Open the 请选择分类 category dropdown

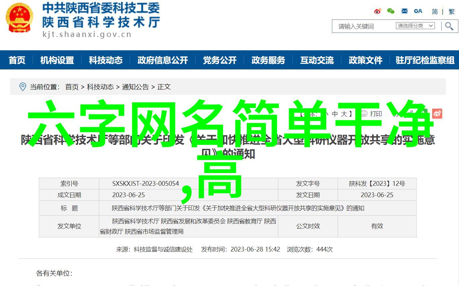[x=415, y=26]
